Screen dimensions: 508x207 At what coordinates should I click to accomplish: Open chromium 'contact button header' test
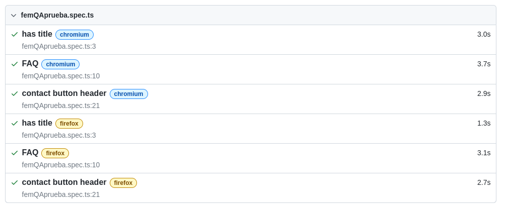[x=64, y=93]
